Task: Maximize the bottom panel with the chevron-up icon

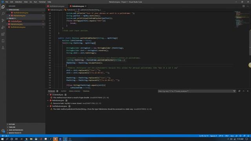Action: coord(244,91)
